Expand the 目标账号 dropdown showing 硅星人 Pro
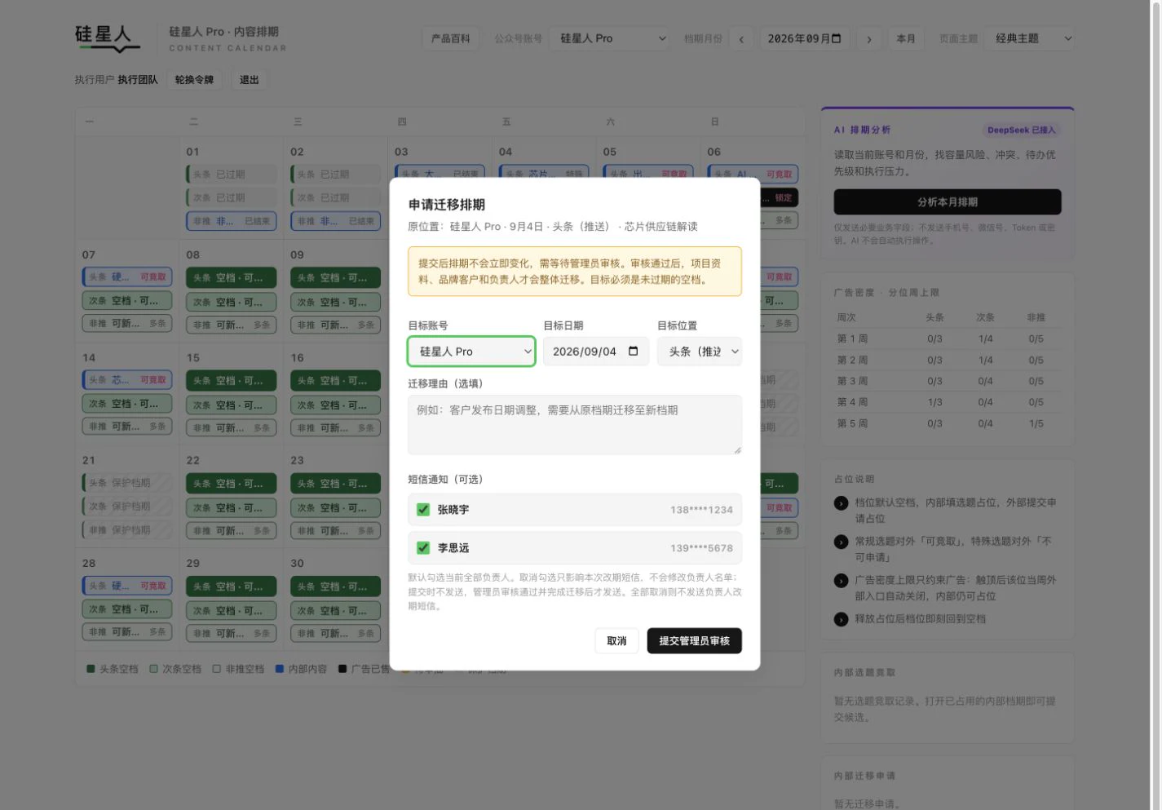1162x810 pixels. click(x=471, y=352)
